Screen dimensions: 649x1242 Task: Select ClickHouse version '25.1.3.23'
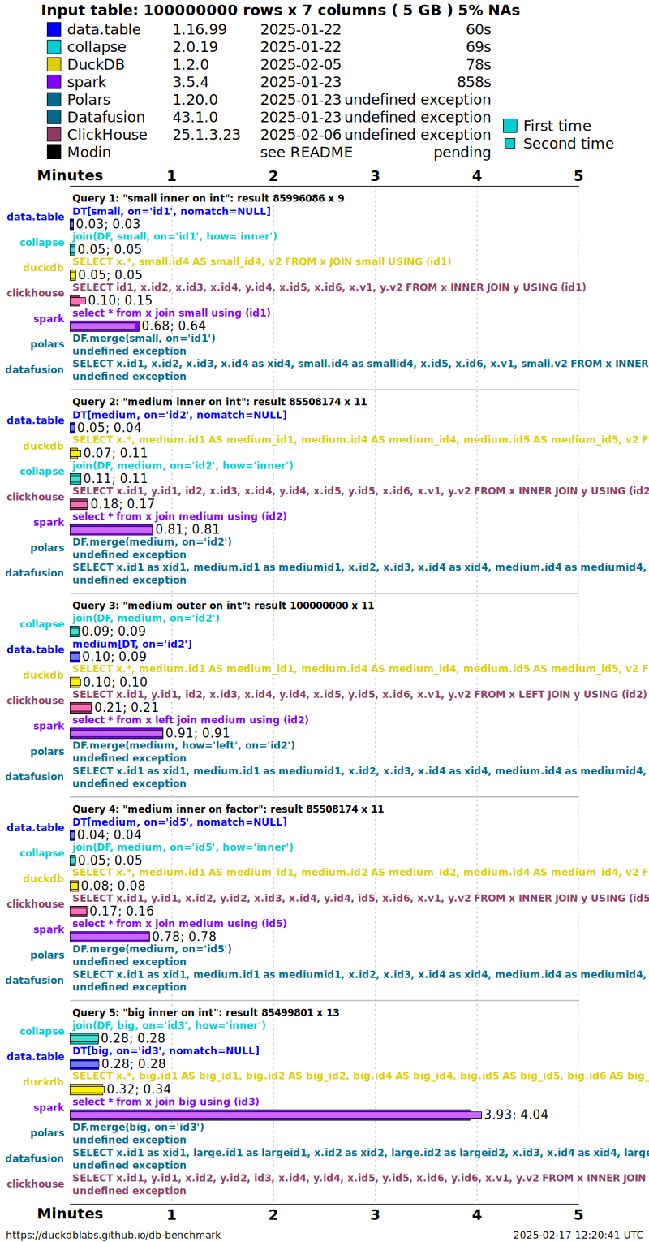[x=206, y=135]
